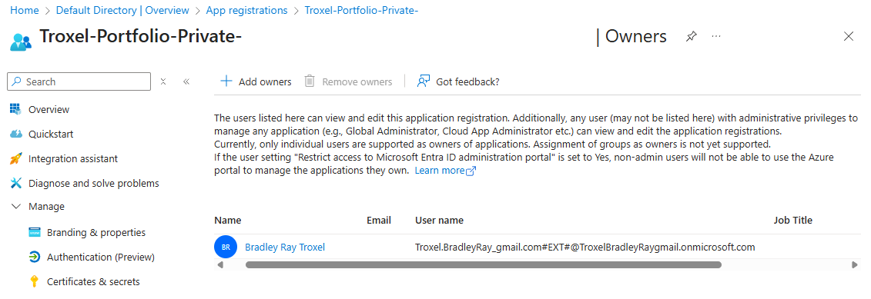Collapse the Manage section chevron

click(x=16, y=206)
